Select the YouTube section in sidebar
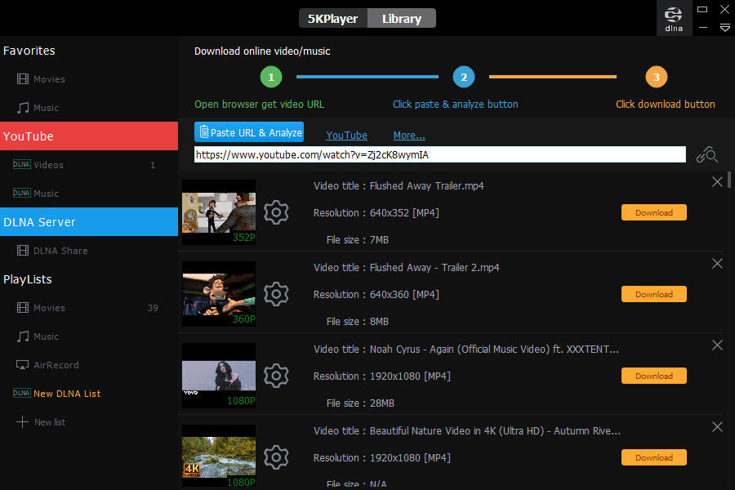Screen dimensions: 735x490 (89, 136)
